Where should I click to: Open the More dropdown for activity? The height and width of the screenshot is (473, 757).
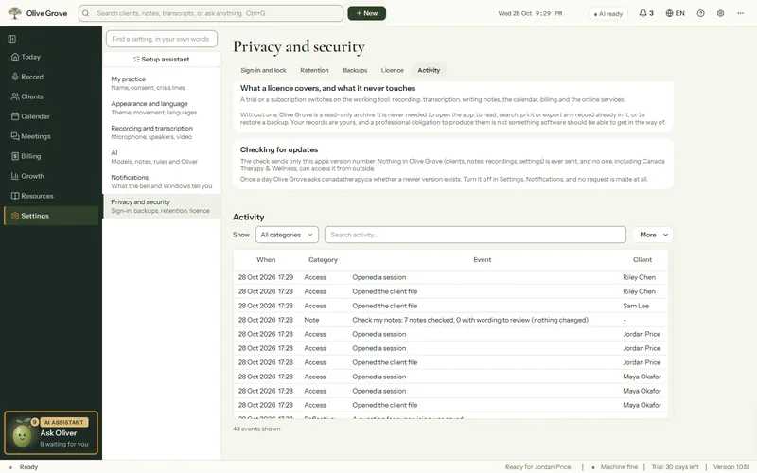coord(653,235)
